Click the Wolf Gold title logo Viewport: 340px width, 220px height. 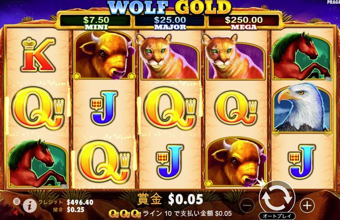point(170,7)
